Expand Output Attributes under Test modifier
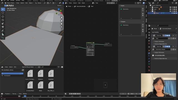The height and width of the screenshot is (100, 178). tap(159, 41)
